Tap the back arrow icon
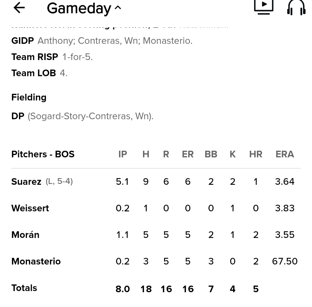The width and height of the screenshot is (312, 307). click(19, 8)
